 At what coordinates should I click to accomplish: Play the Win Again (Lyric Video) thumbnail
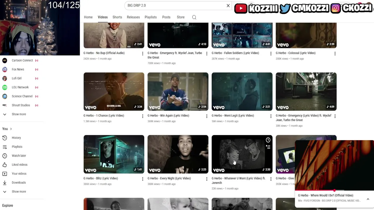pyautogui.click(x=178, y=92)
